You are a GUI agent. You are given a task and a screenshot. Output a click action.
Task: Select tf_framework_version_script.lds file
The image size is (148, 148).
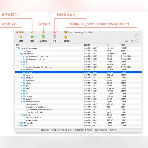[78, 109]
